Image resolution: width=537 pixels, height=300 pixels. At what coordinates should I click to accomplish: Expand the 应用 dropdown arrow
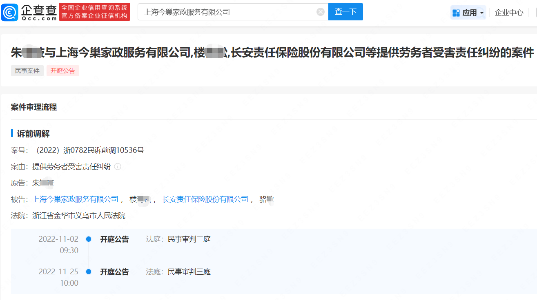click(x=482, y=13)
